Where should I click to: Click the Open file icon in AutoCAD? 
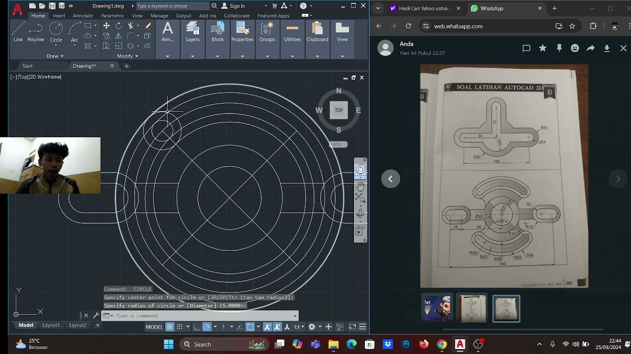(42, 6)
